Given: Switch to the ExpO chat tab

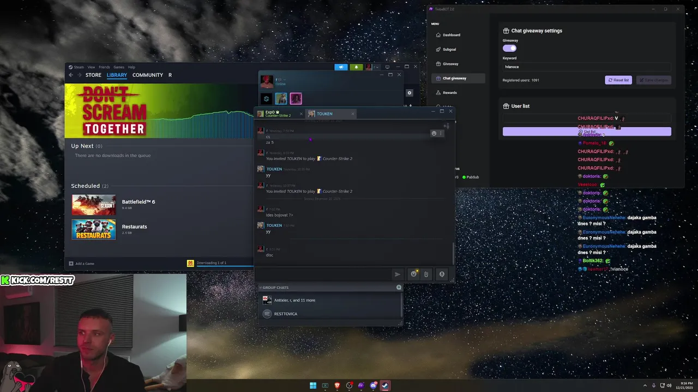Looking at the screenshot, I should [x=278, y=114].
